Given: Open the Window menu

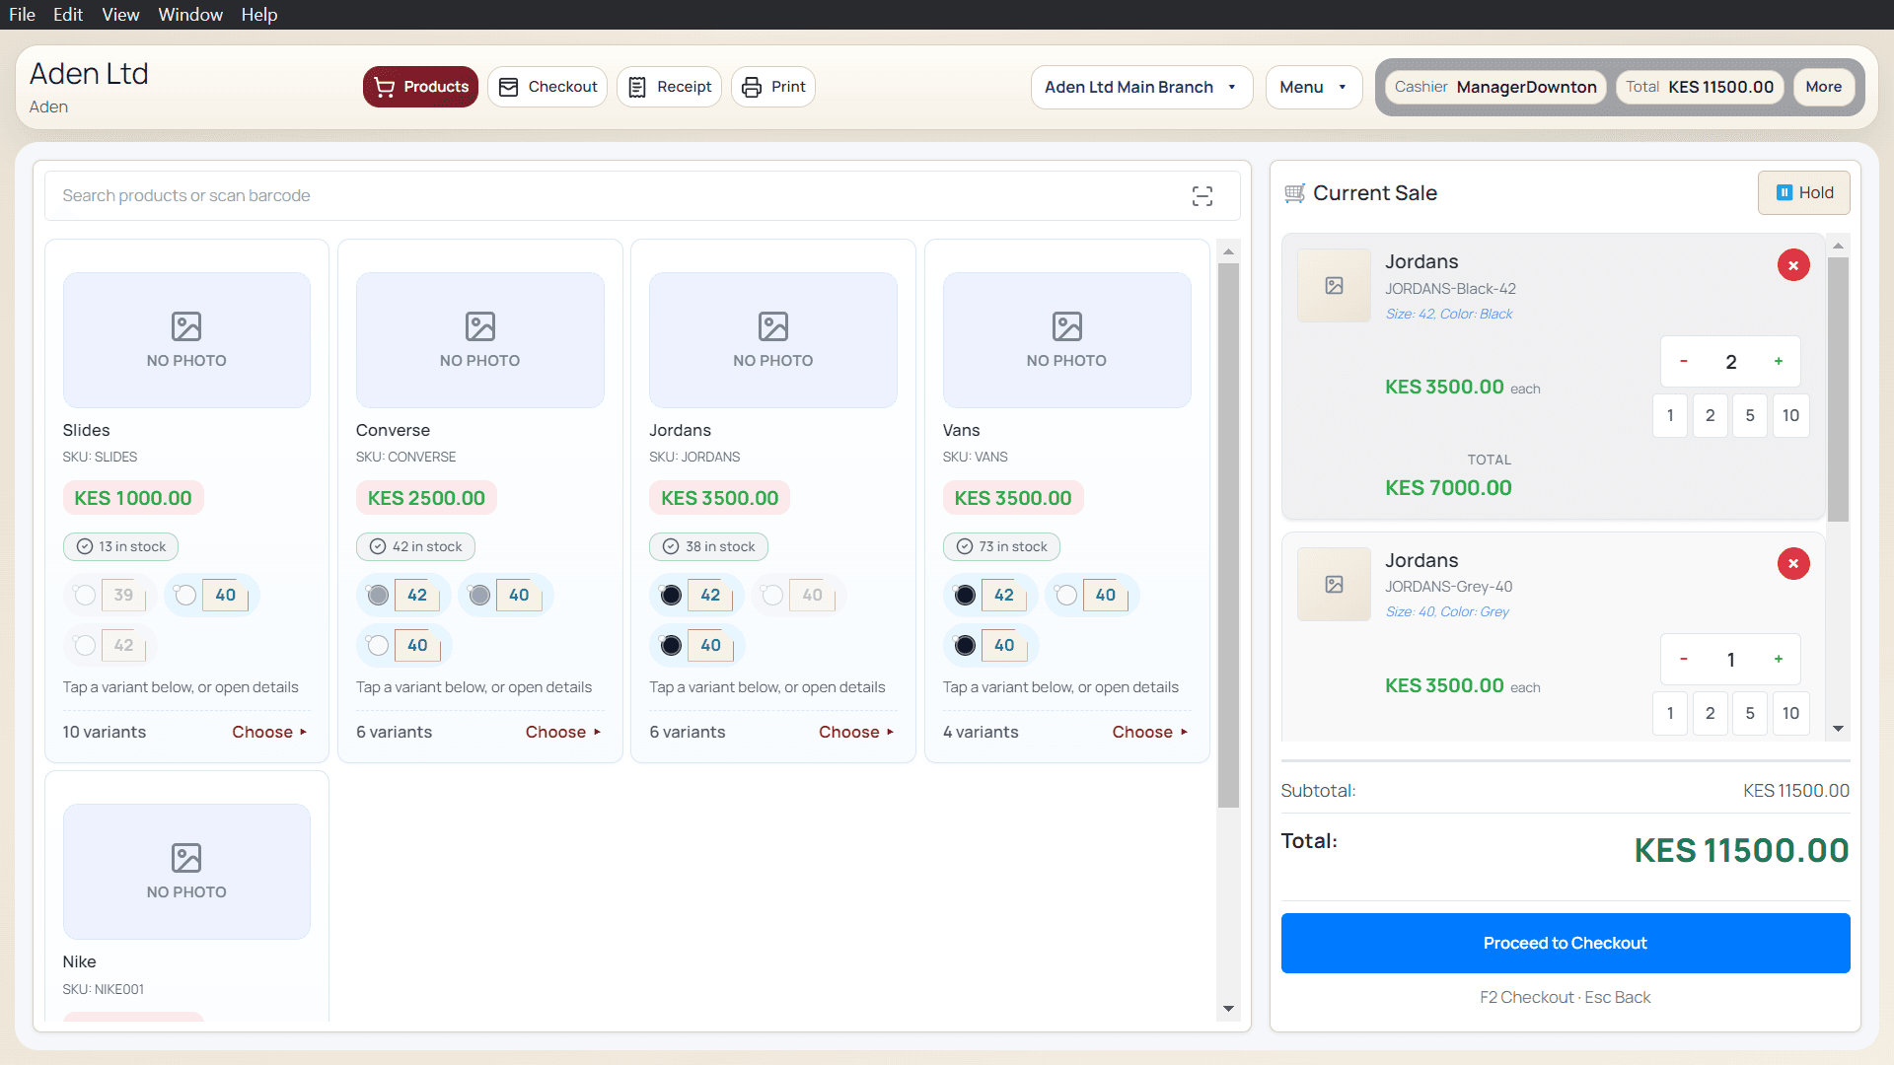Looking at the screenshot, I should [190, 15].
